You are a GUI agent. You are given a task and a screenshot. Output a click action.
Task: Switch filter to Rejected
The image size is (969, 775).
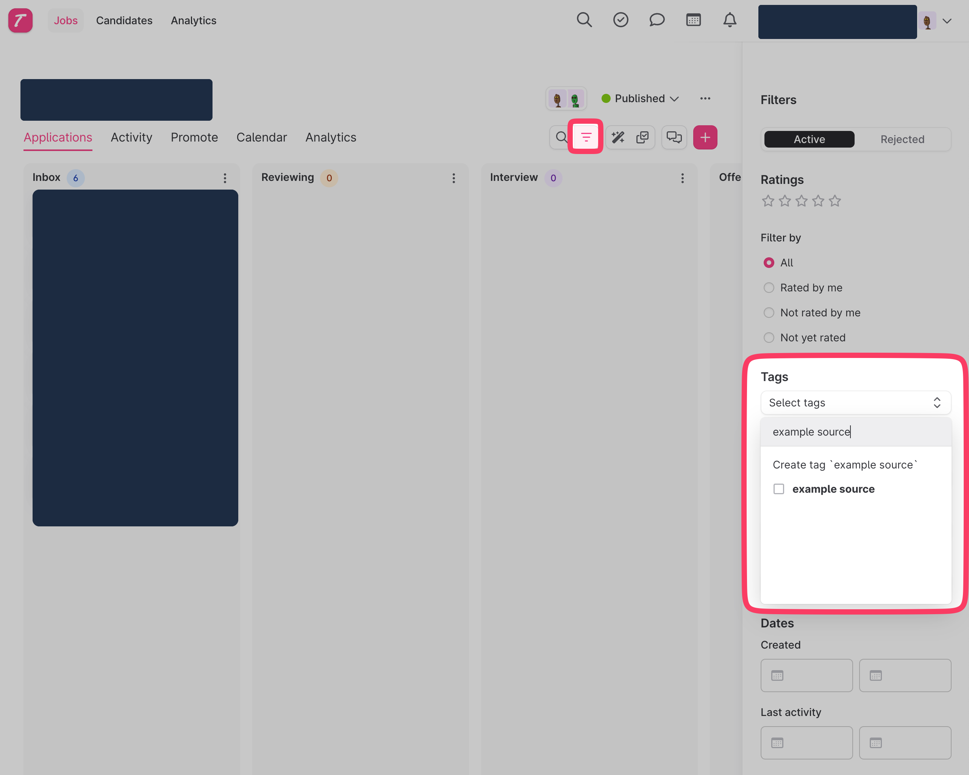[x=902, y=139]
